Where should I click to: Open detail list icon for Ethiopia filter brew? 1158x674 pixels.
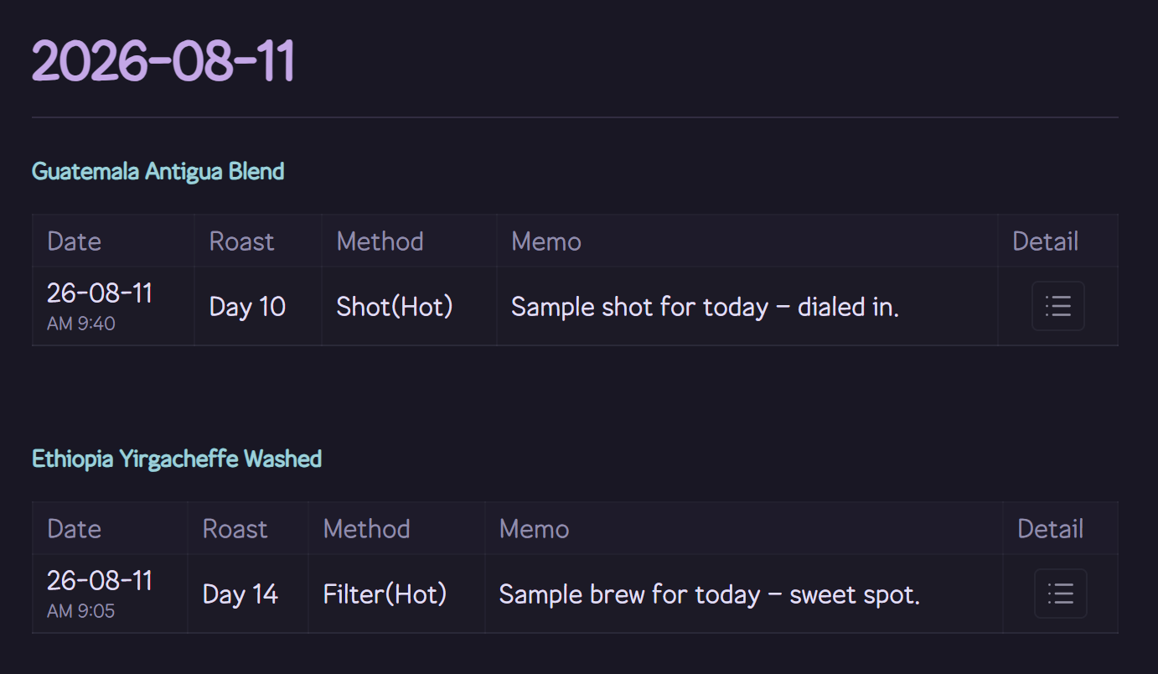click(x=1060, y=594)
